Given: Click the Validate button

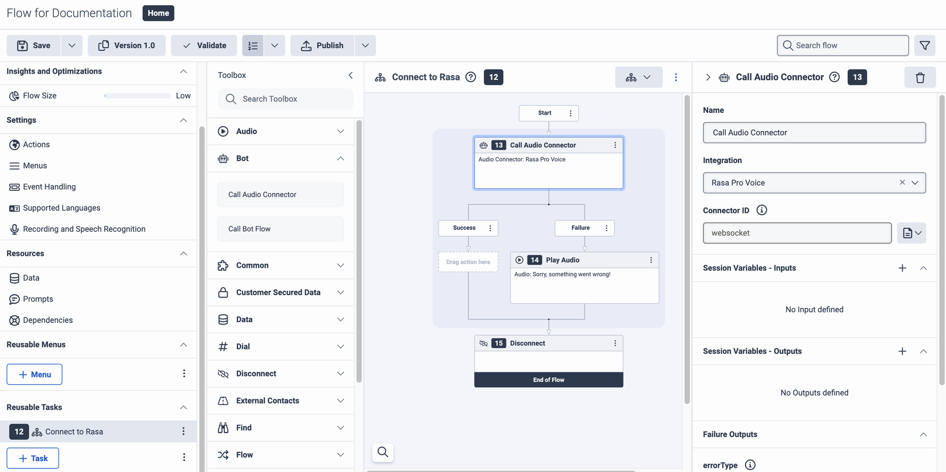Looking at the screenshot, I should point(204,45).
